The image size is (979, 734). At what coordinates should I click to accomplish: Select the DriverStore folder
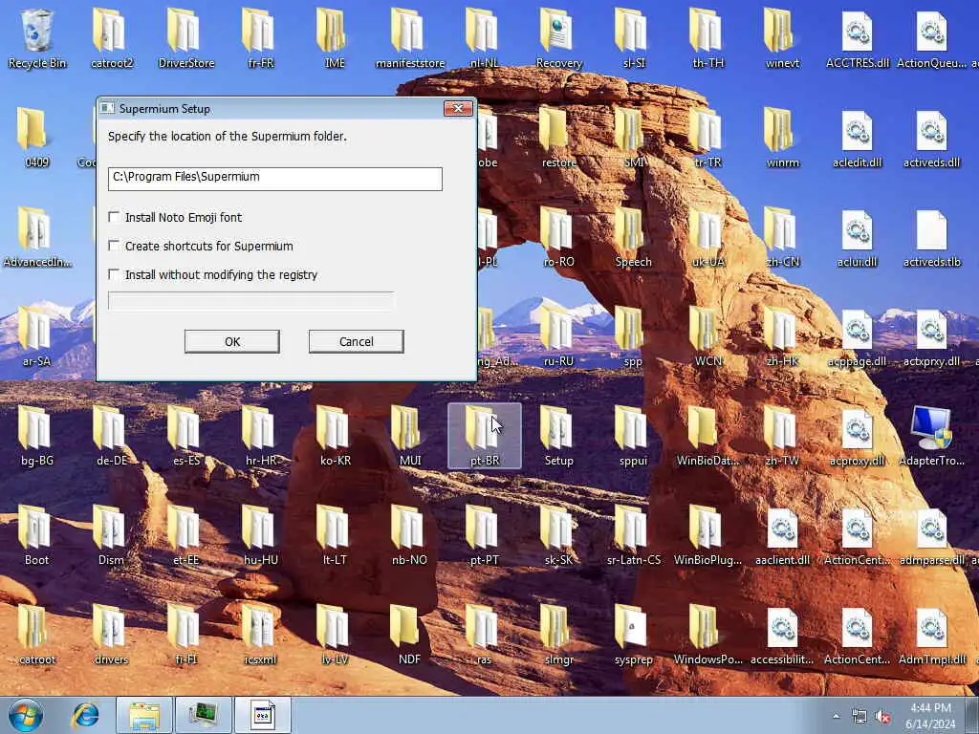pos(186,38)
